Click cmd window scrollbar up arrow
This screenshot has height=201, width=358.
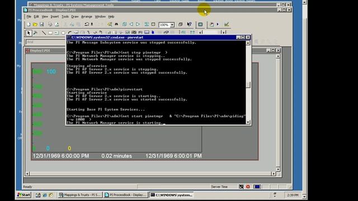click(x=248, y=43)
